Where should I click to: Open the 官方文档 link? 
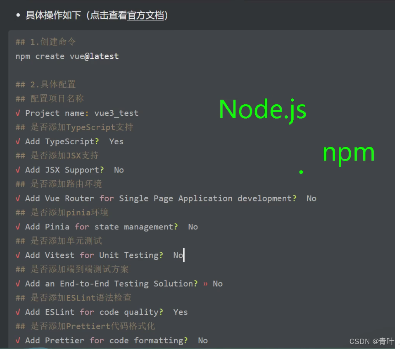pos(145,15)
